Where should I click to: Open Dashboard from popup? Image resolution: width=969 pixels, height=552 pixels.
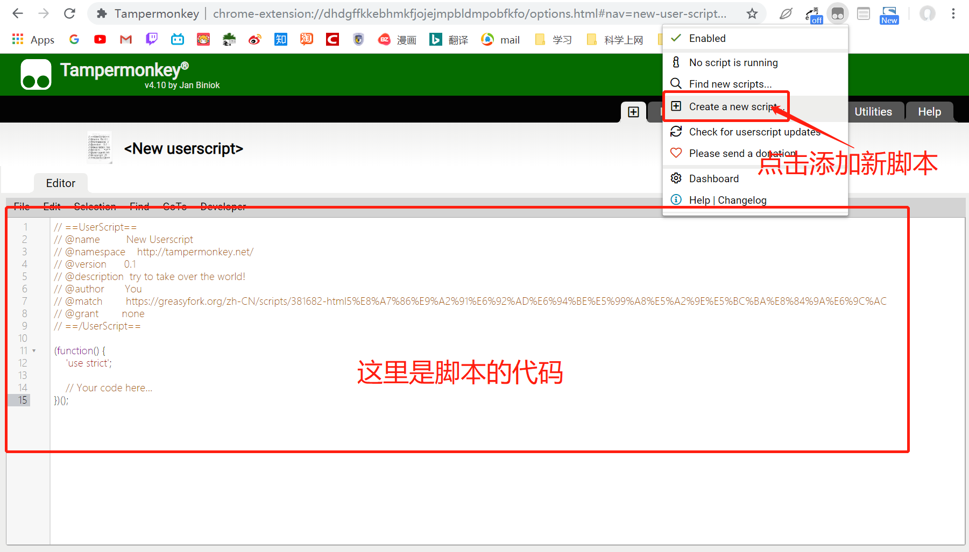click(755, 178)
